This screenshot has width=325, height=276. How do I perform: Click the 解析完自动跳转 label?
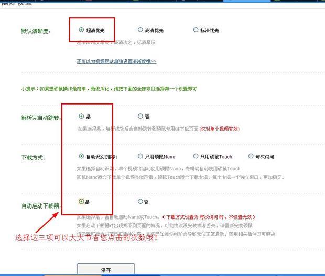click(x=41, y=117)
